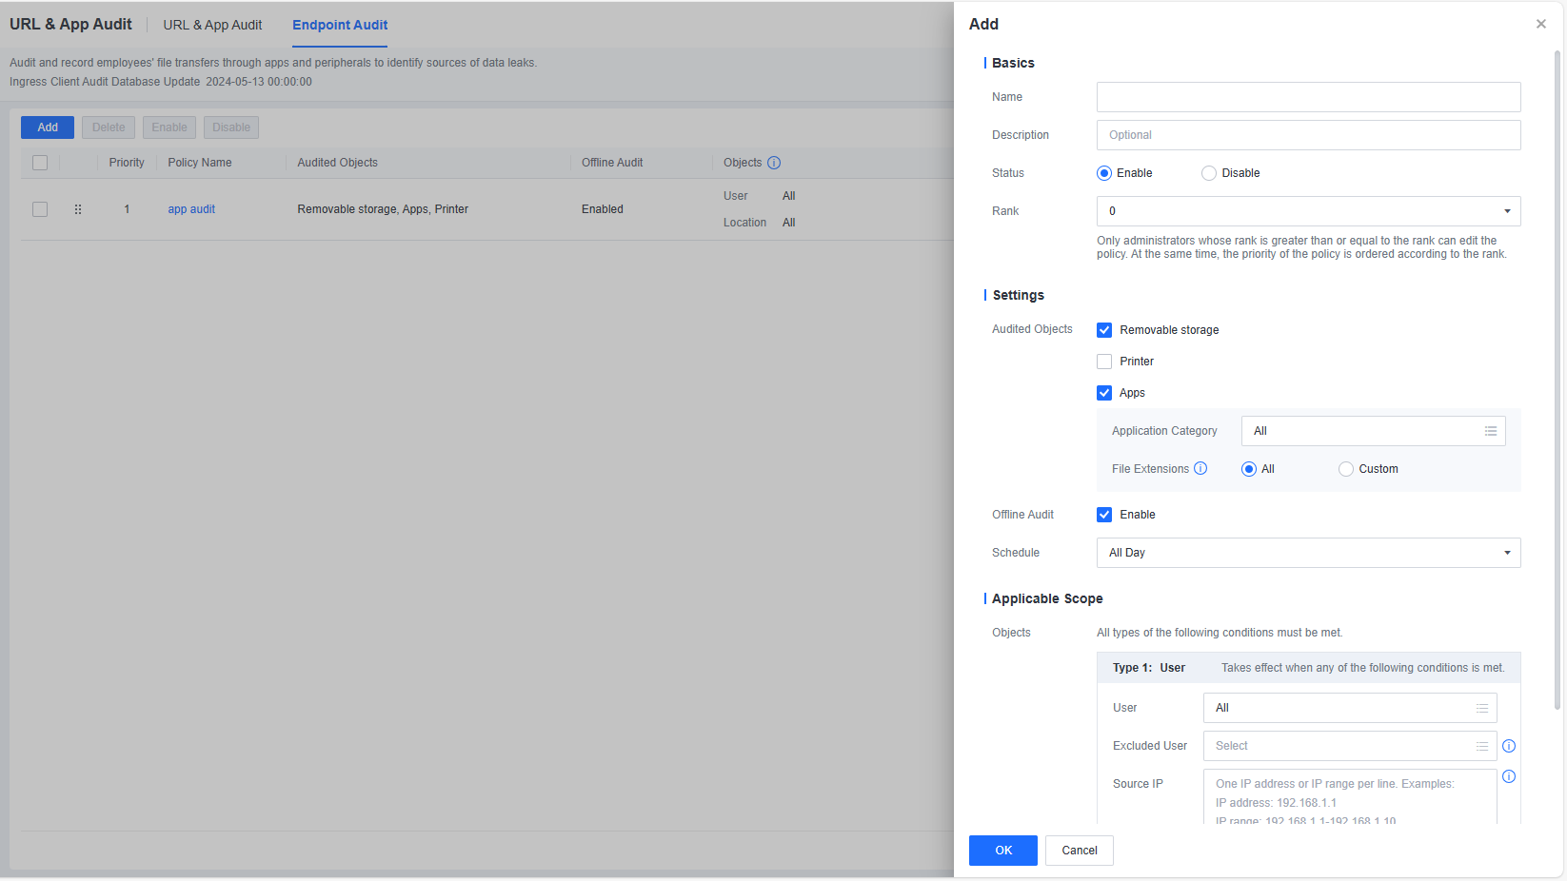Select the Enable status radio button

coord(1104,173)
